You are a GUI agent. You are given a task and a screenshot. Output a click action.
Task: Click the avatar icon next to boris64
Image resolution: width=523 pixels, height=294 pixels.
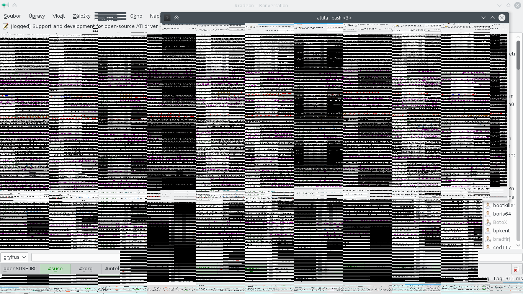(488, 214)
